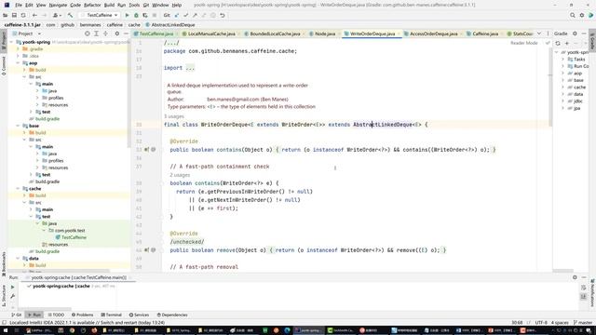The image size is (596, 335).
Task: Toggle Structure tool window stripe button
Action: click(x=4, y=295)
